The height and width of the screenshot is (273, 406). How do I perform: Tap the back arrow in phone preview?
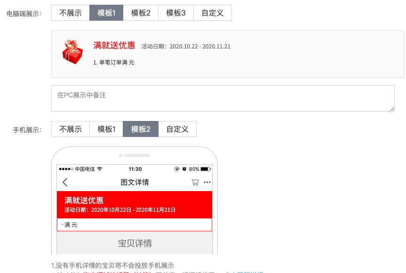pos(65,183)
